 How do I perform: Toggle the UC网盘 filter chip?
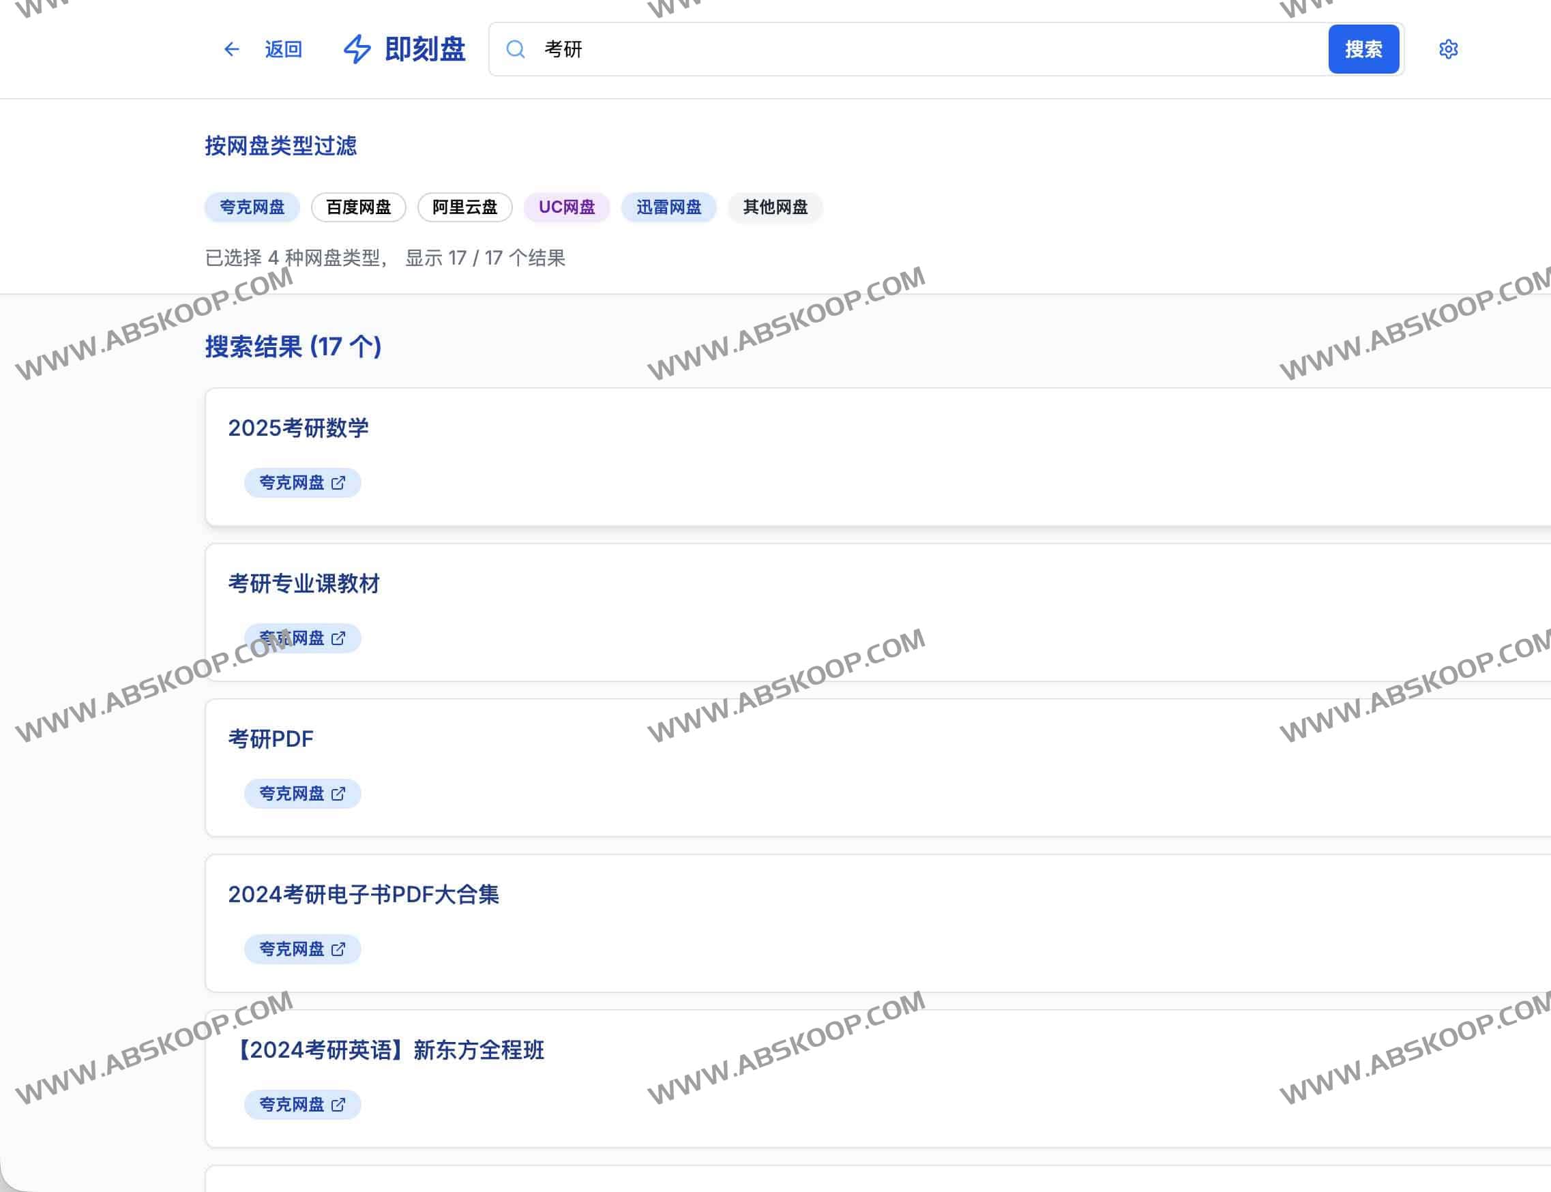coord(566,207)
